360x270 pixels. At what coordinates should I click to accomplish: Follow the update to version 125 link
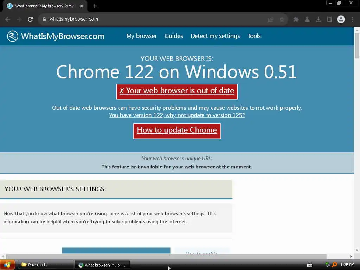177,115
